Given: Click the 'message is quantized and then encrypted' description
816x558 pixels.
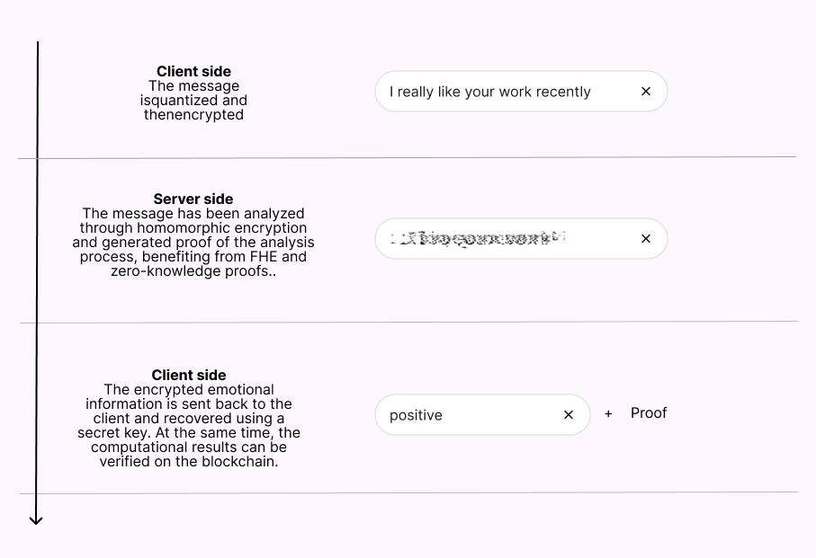Looking at the screenshot, I should pos(193,101).
